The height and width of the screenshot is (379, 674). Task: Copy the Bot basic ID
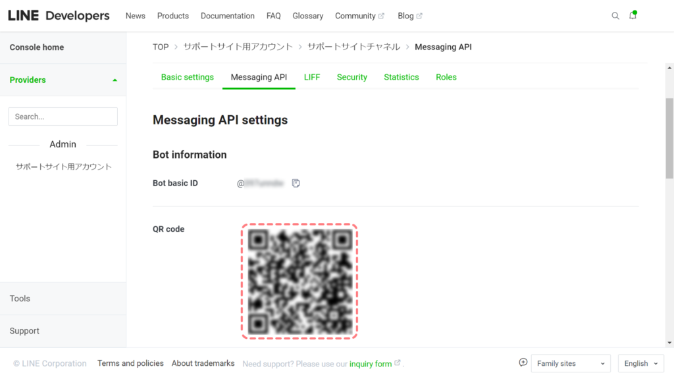point(296,183)
